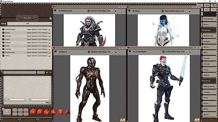Click the mask icon in 02_Ashenforged window
Image resolution: width=218 pixels, height=122 pixels.
[x=112, y=11]
